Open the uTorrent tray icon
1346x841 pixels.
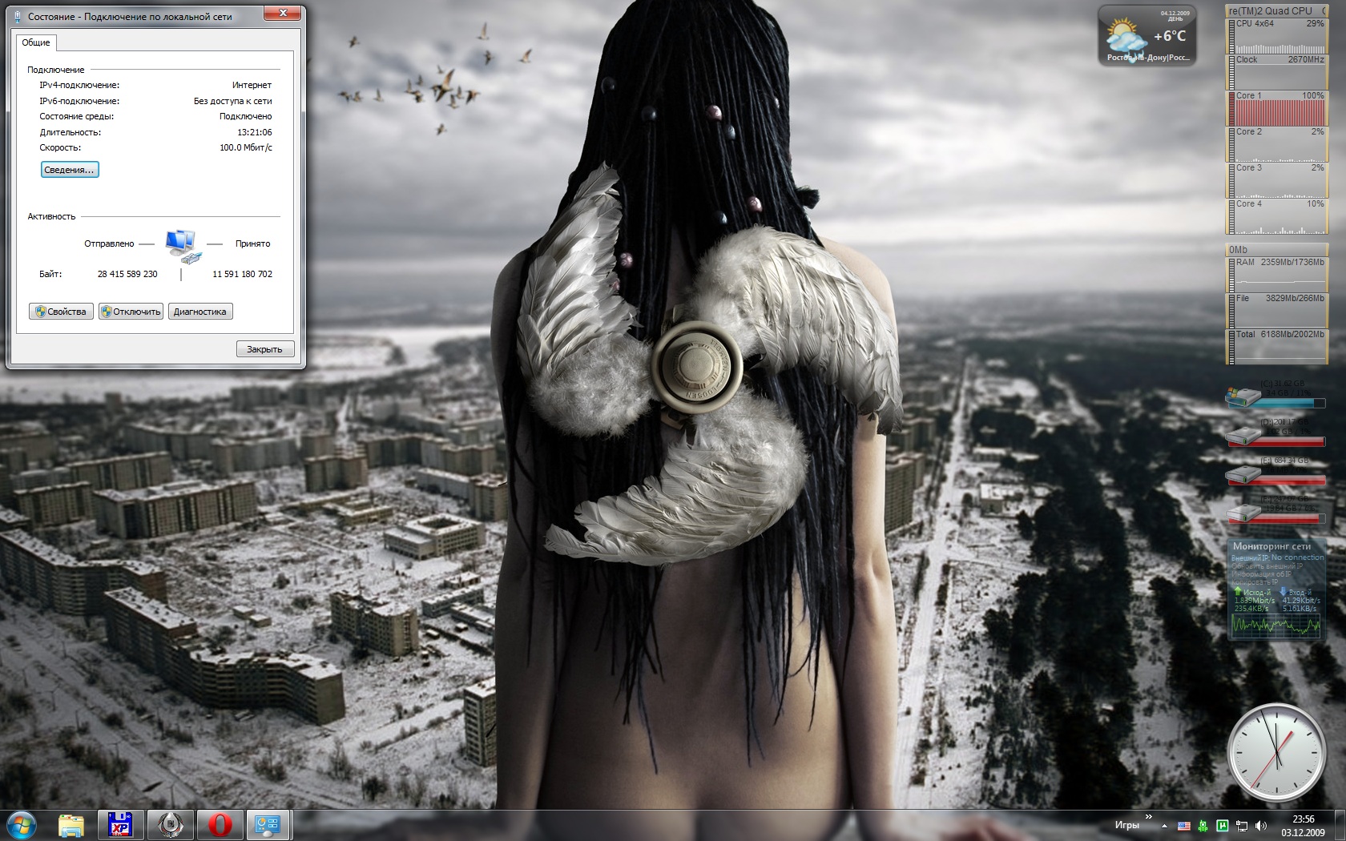pyautogui.click(x=1223, y=825)
